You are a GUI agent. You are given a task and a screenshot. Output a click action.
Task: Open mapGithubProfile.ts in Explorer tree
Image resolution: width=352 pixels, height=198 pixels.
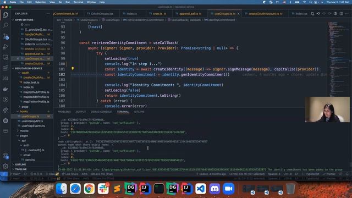36,92
